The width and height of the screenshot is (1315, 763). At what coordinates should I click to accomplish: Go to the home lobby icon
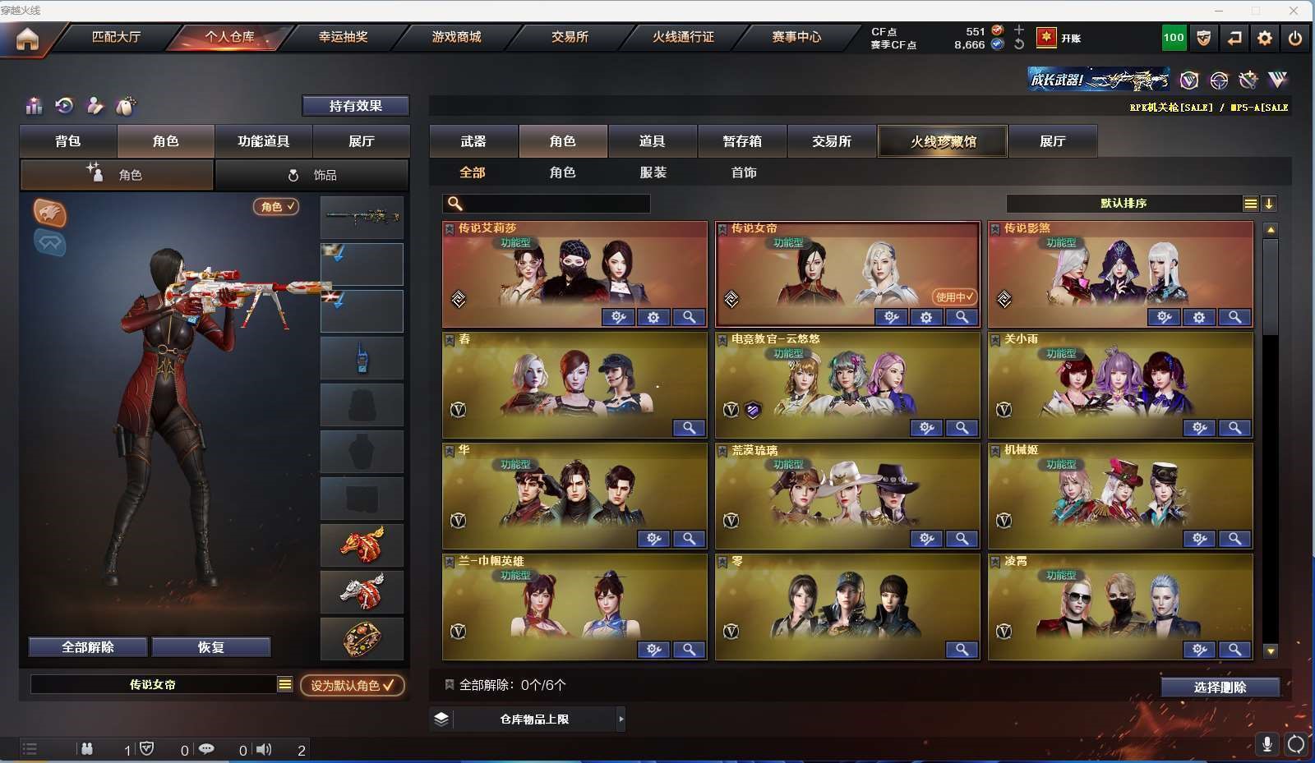tap(27, 39)
